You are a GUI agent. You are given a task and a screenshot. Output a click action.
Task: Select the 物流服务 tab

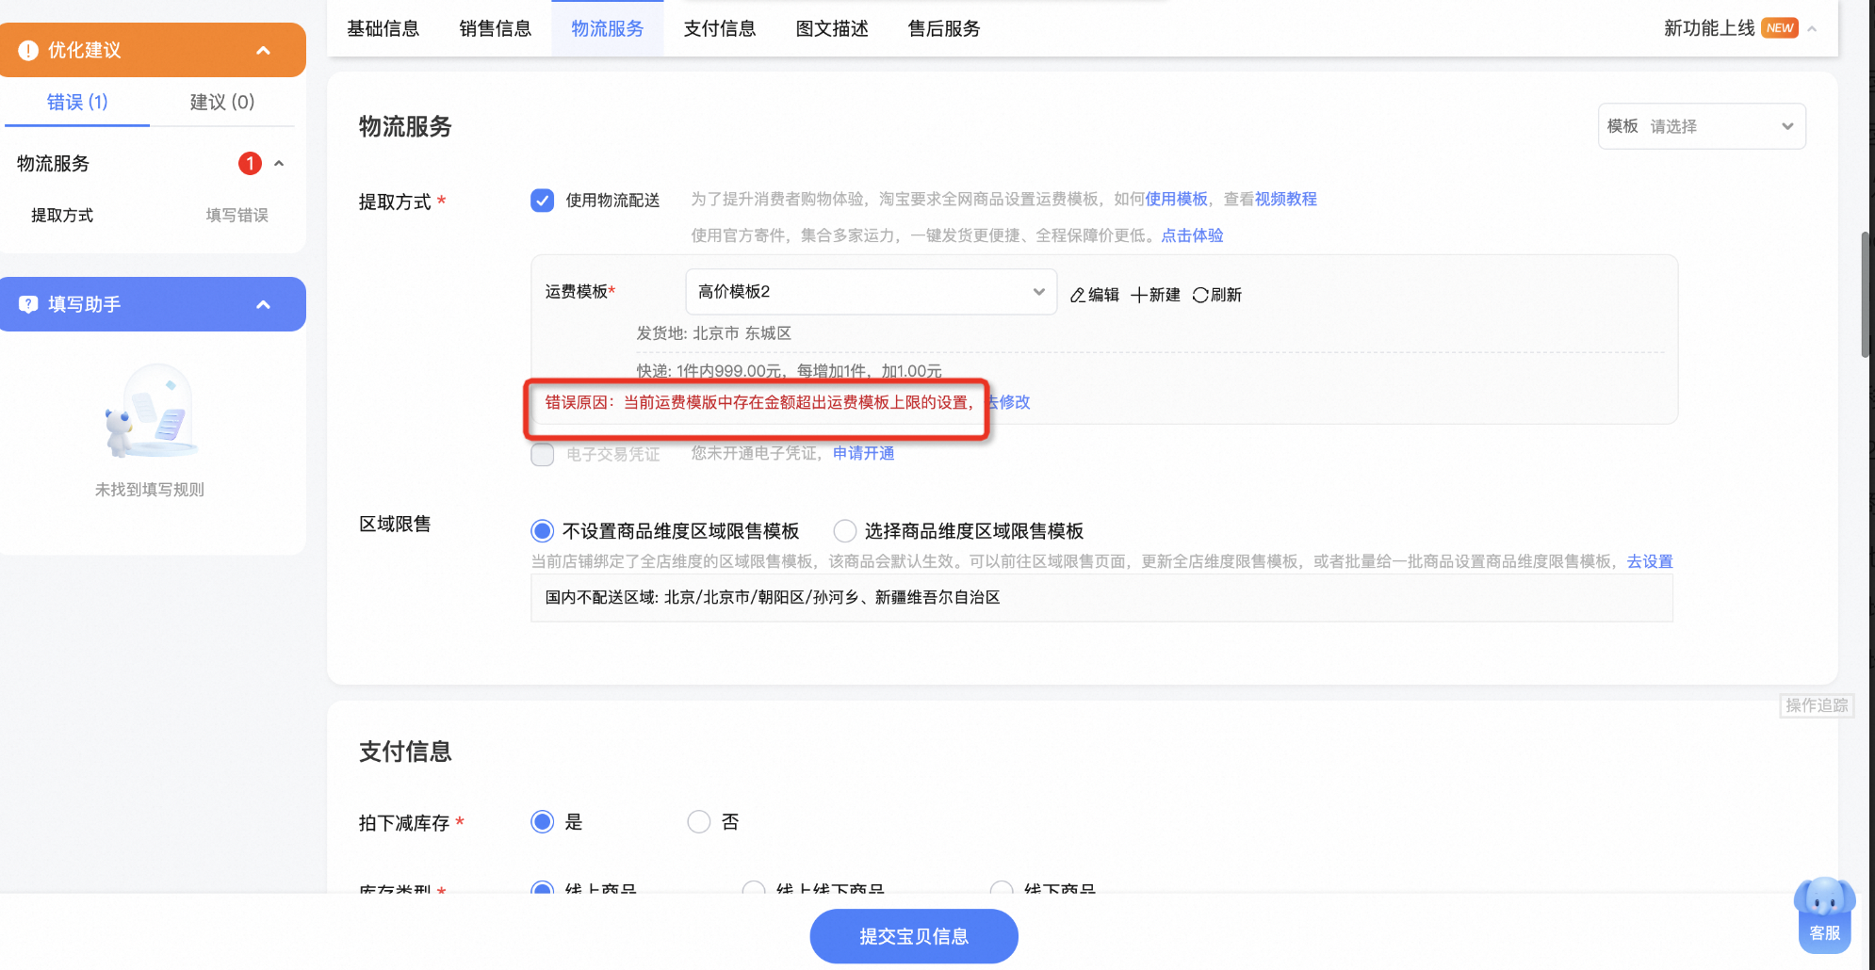point(607,28)
